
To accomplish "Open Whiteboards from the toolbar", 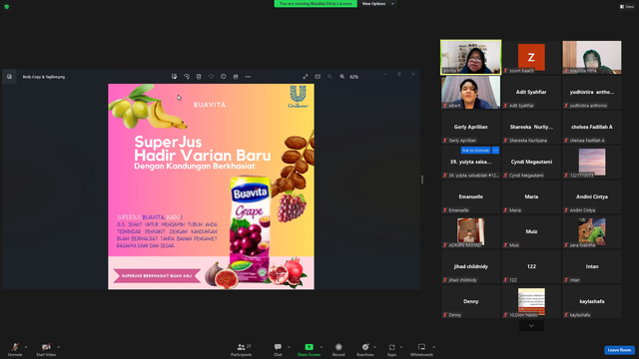I will 421,349.
